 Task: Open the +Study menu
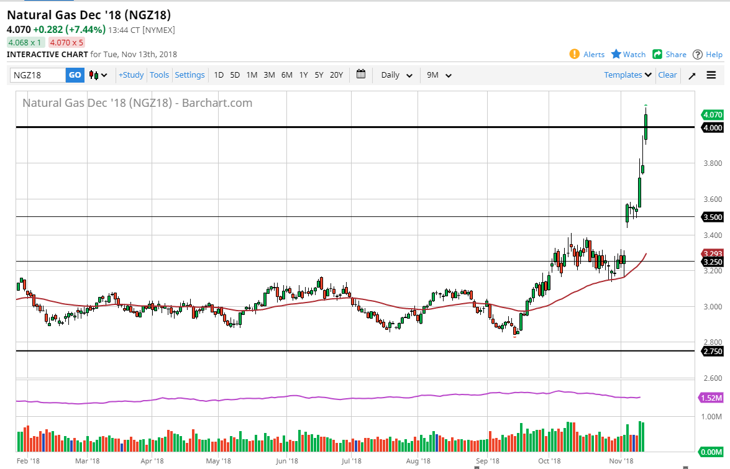click(131, 75)
